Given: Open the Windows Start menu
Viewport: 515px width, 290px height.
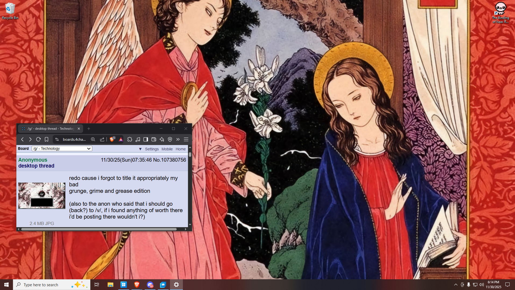Looking at the screenshot, I should click(6, 285).
